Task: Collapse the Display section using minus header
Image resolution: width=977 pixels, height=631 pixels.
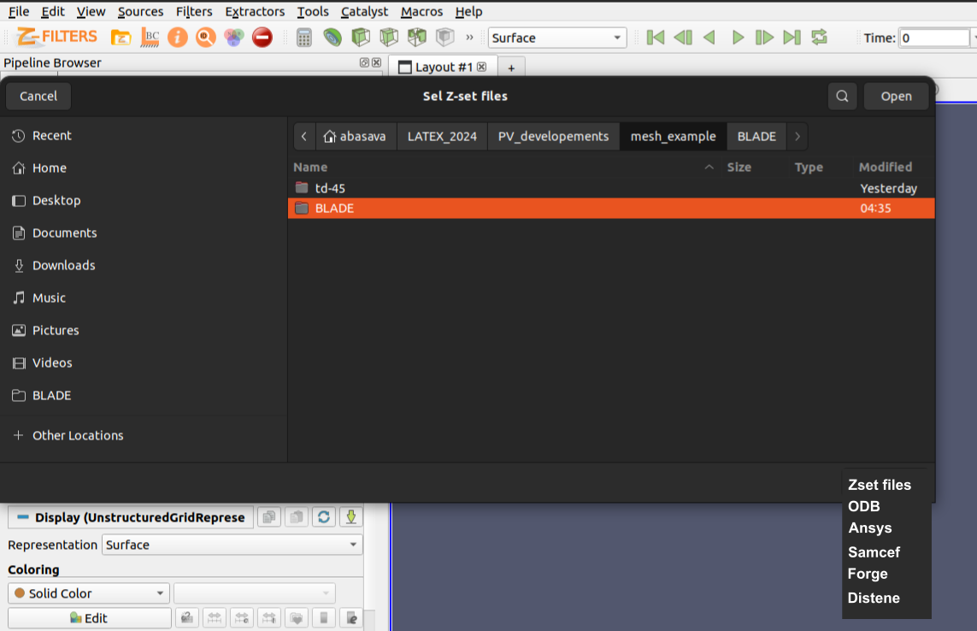Action: coord(23,517)
